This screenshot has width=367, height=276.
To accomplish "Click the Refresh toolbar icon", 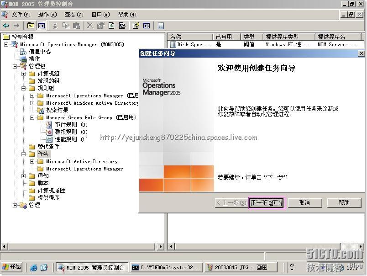I will tap(111, 26).
